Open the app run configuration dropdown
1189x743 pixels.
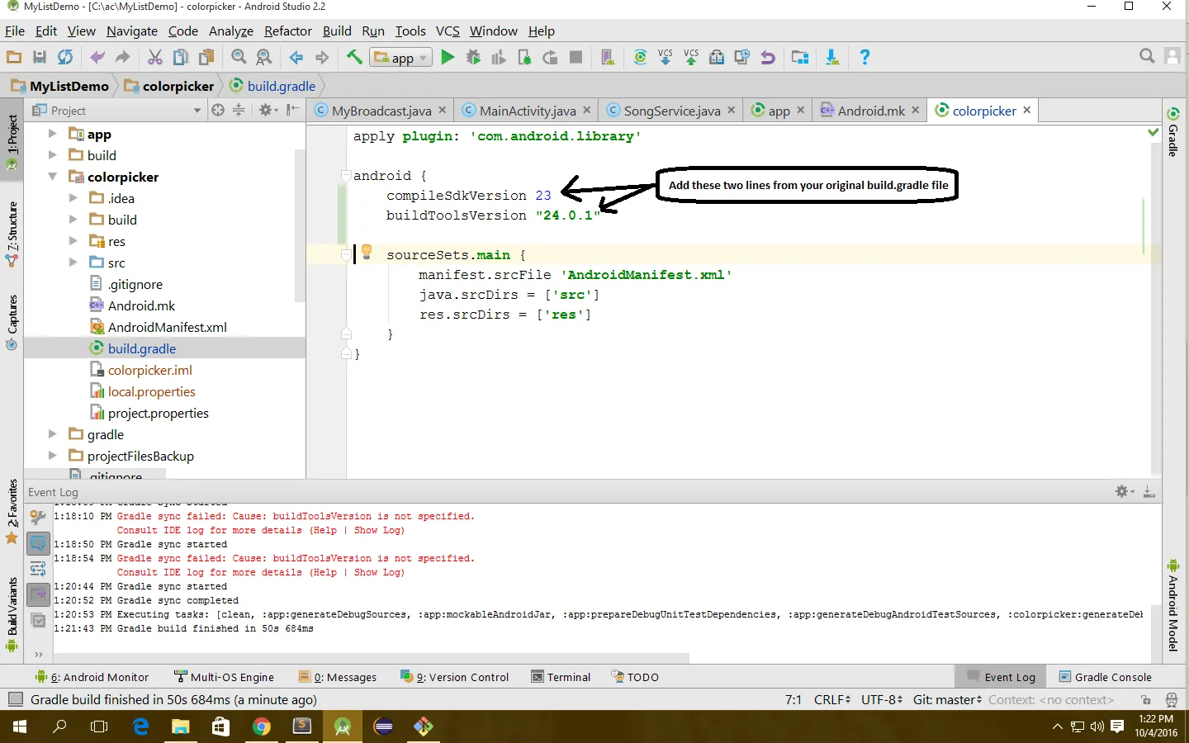pos(401,58)
